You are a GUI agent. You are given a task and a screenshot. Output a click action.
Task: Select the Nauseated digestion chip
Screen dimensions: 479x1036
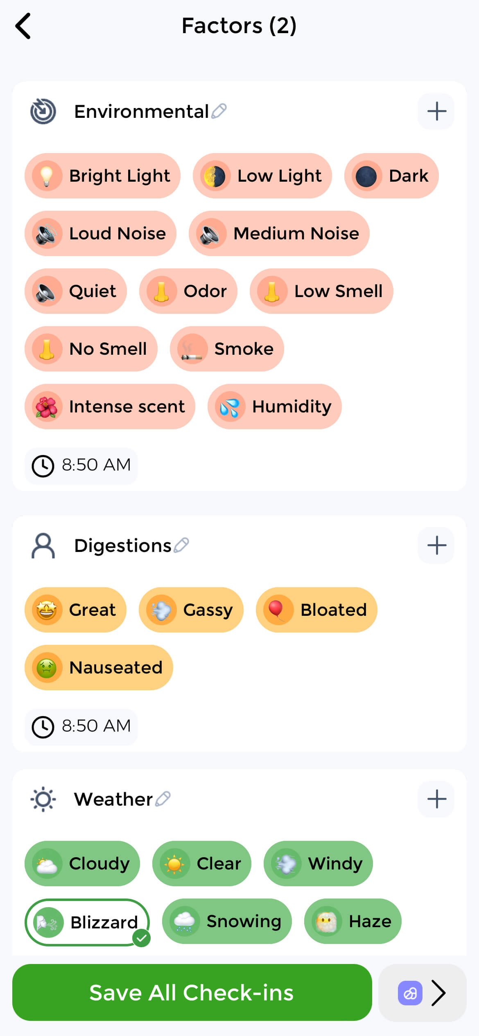point(99,667)
